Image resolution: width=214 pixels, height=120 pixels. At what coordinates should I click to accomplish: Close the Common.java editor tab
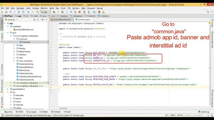[x=91, y=20]
